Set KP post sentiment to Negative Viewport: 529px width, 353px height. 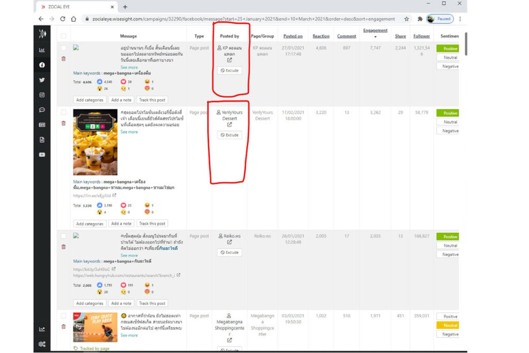448,67
